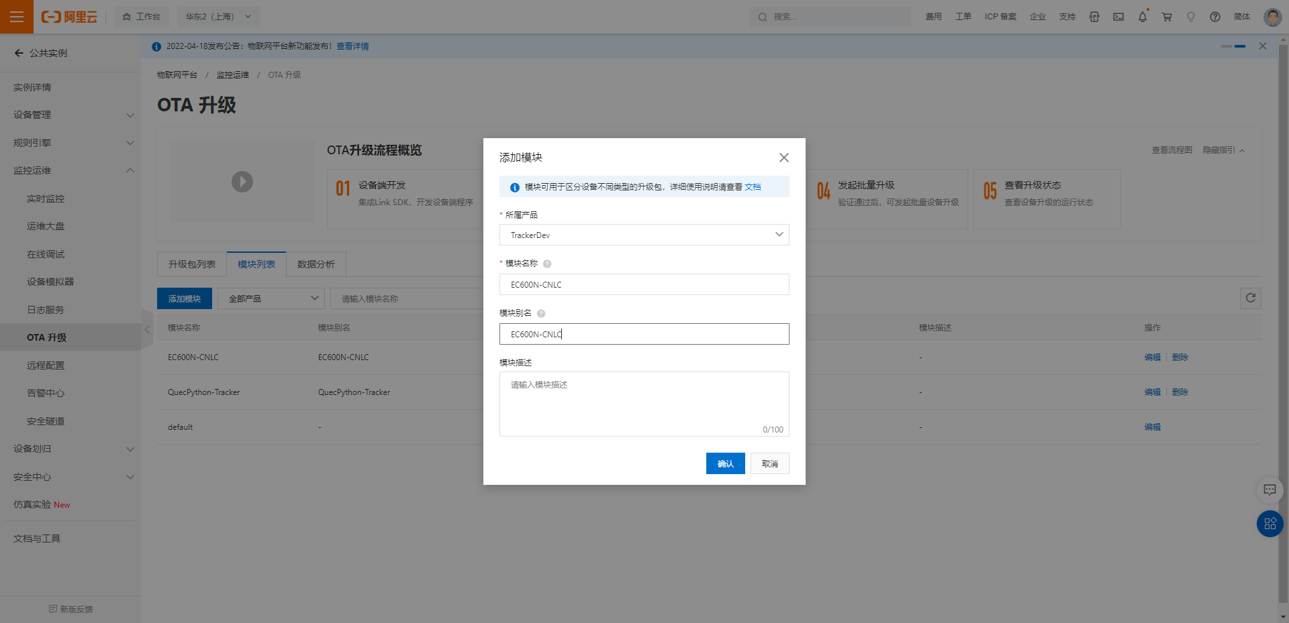
Task: Open the hamburger menu in top-left corner
Action: pos(17,17)
